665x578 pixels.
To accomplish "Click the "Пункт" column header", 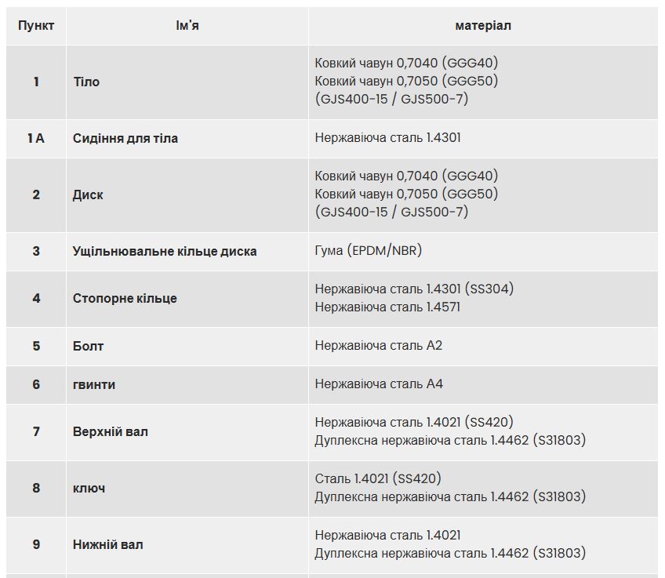I will pyautogui.click(x=36, y=26).
